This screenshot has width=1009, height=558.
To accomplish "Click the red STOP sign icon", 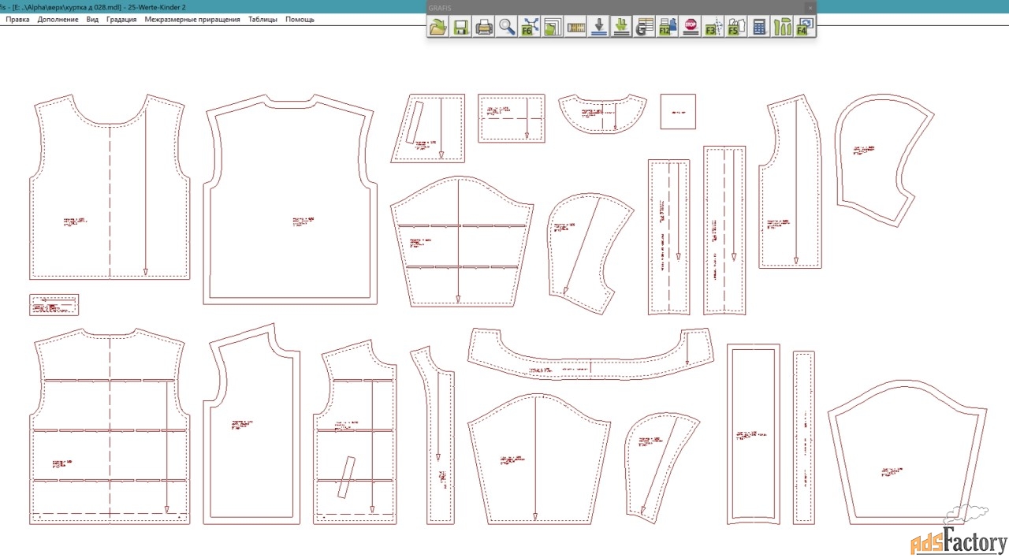I will pyautogui.click(x=691, y=27).
